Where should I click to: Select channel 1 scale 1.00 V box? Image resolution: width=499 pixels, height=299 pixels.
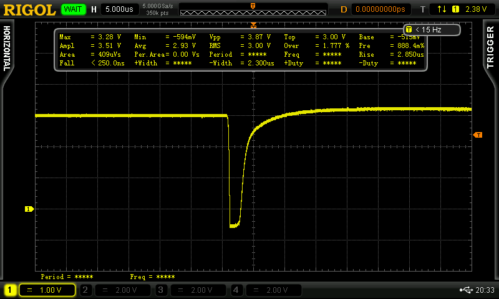pyautogui.click(x=47, y=290)
